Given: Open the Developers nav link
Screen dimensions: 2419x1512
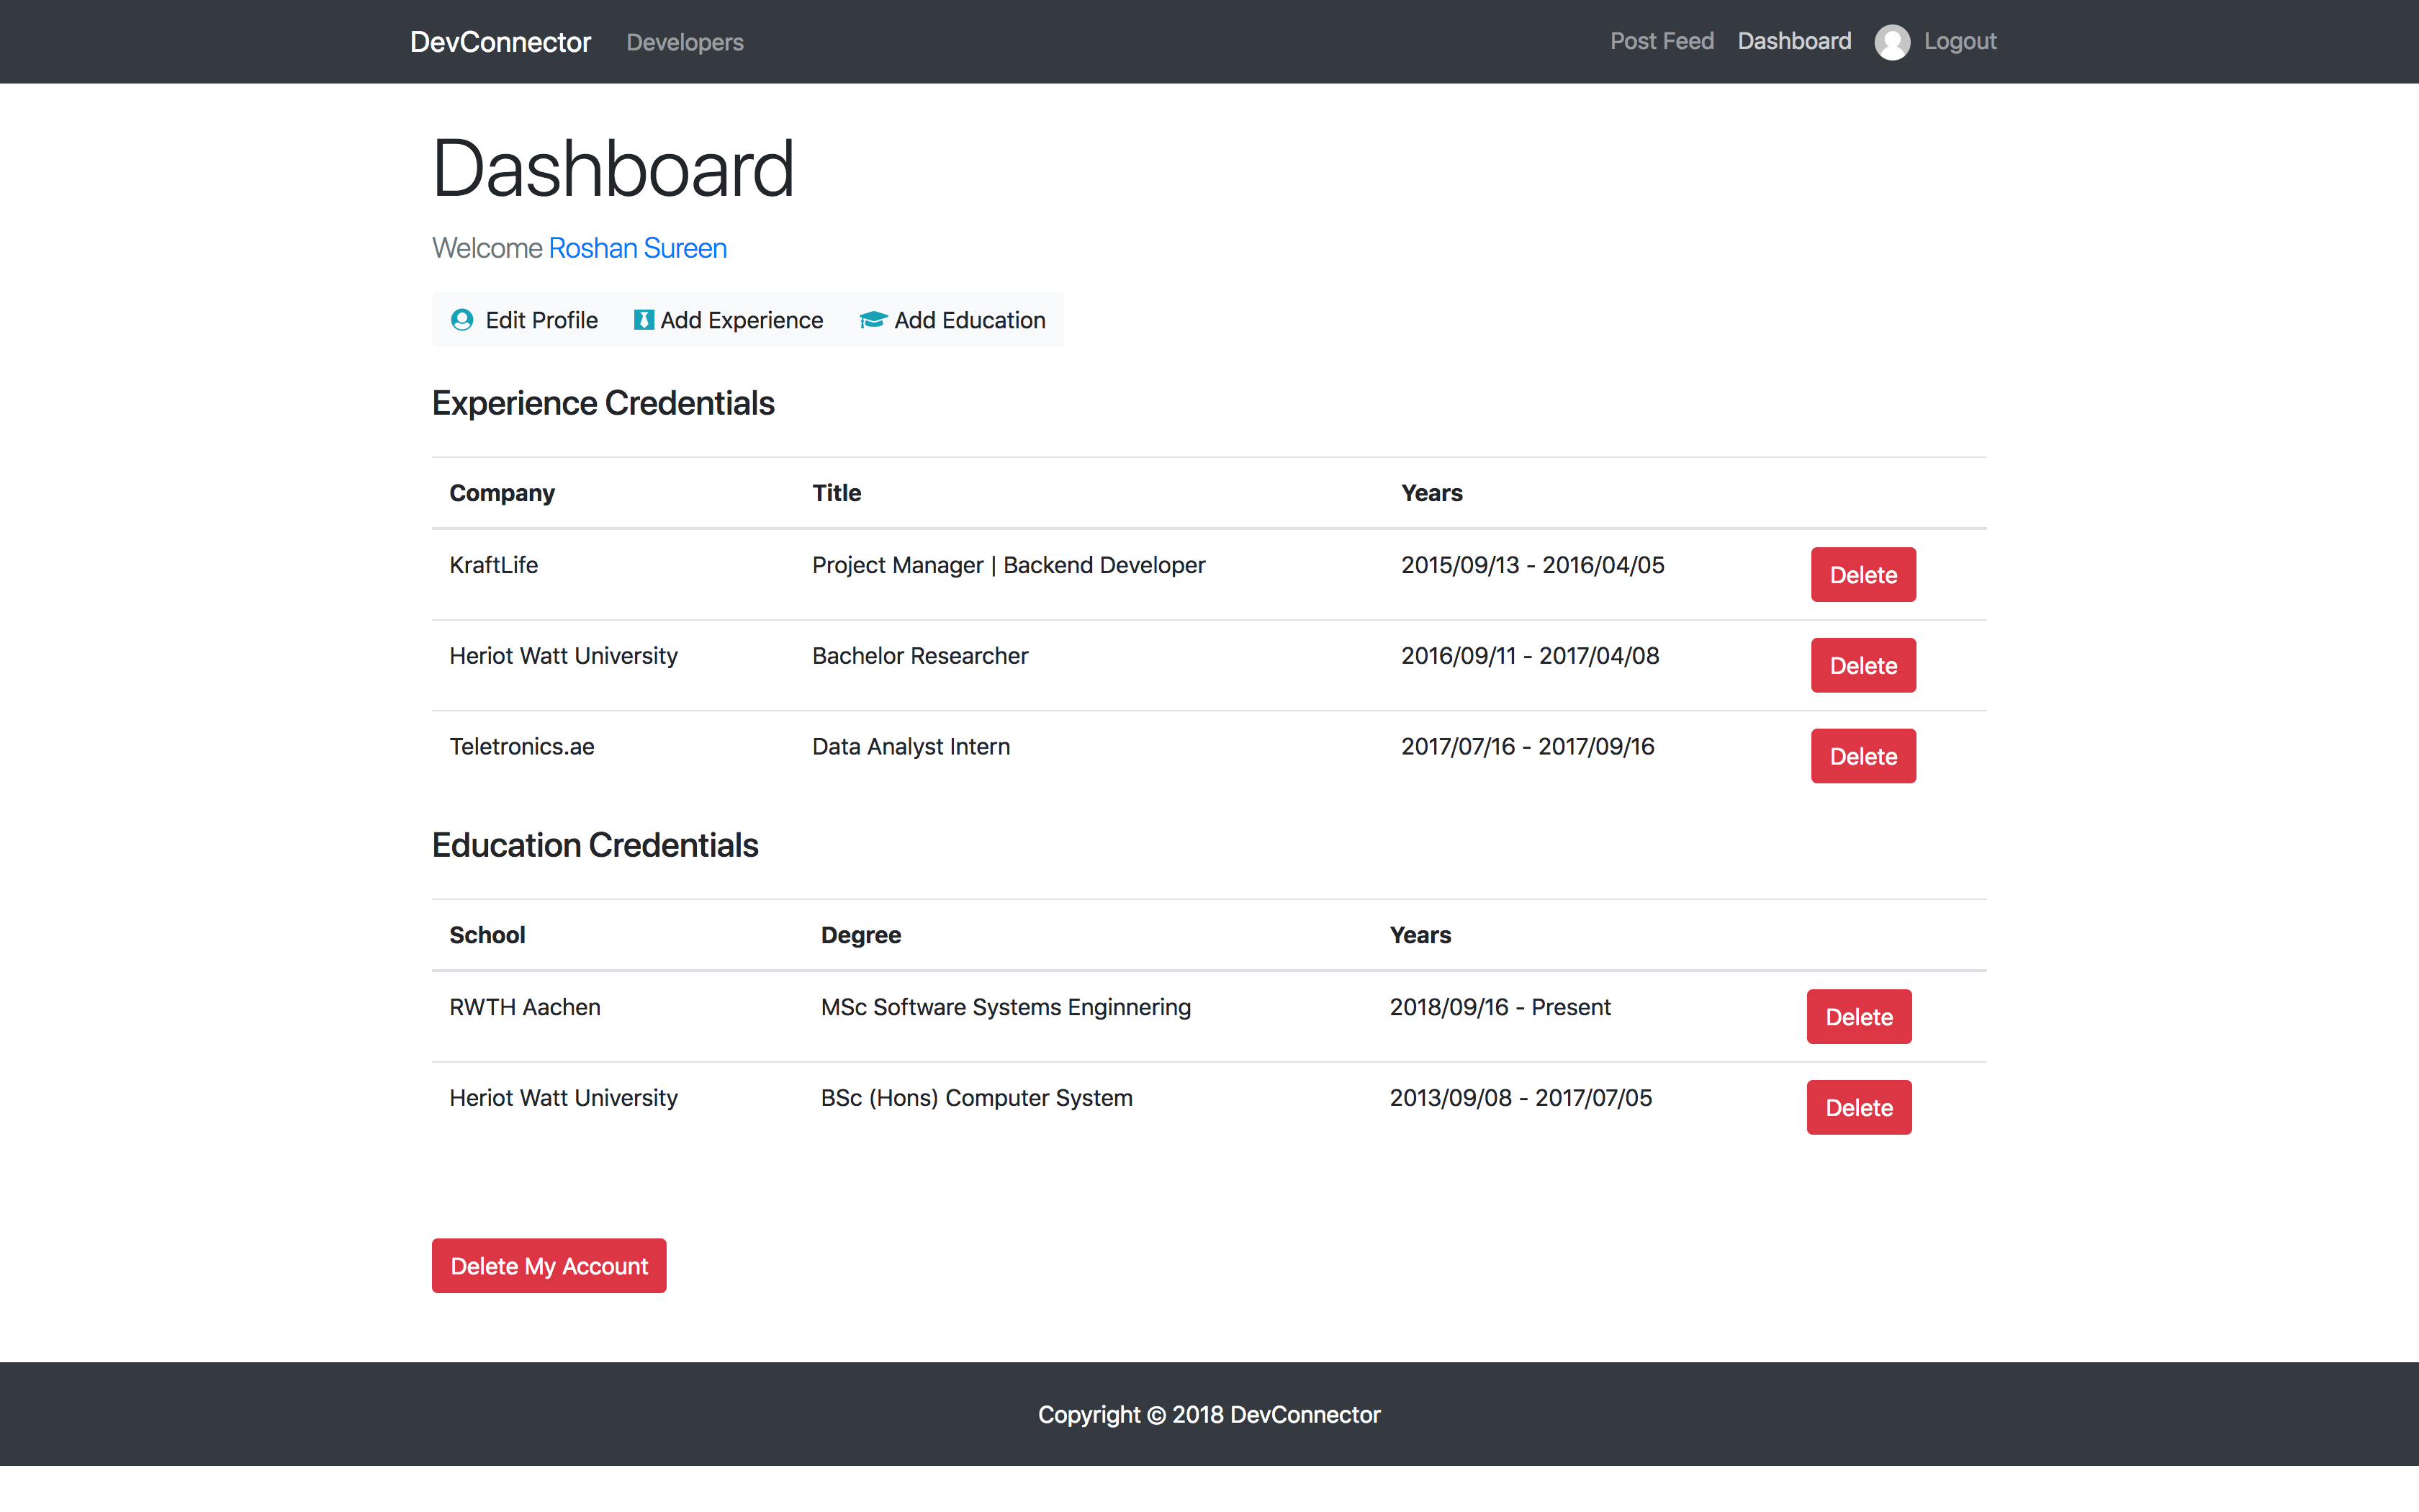Looking at the screenshot, I should [685, 42].
